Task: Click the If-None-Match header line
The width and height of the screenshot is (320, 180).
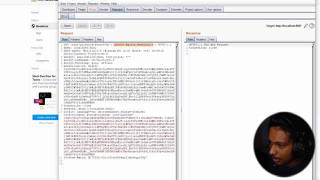Action: click(x=105, y=157)
